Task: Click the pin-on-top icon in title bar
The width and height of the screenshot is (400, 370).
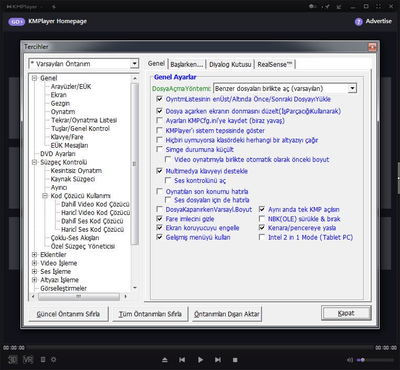Action: click(326, 7)
